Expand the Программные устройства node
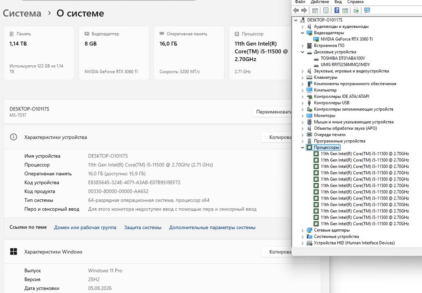422x293 pixels. tap(303, 141)
